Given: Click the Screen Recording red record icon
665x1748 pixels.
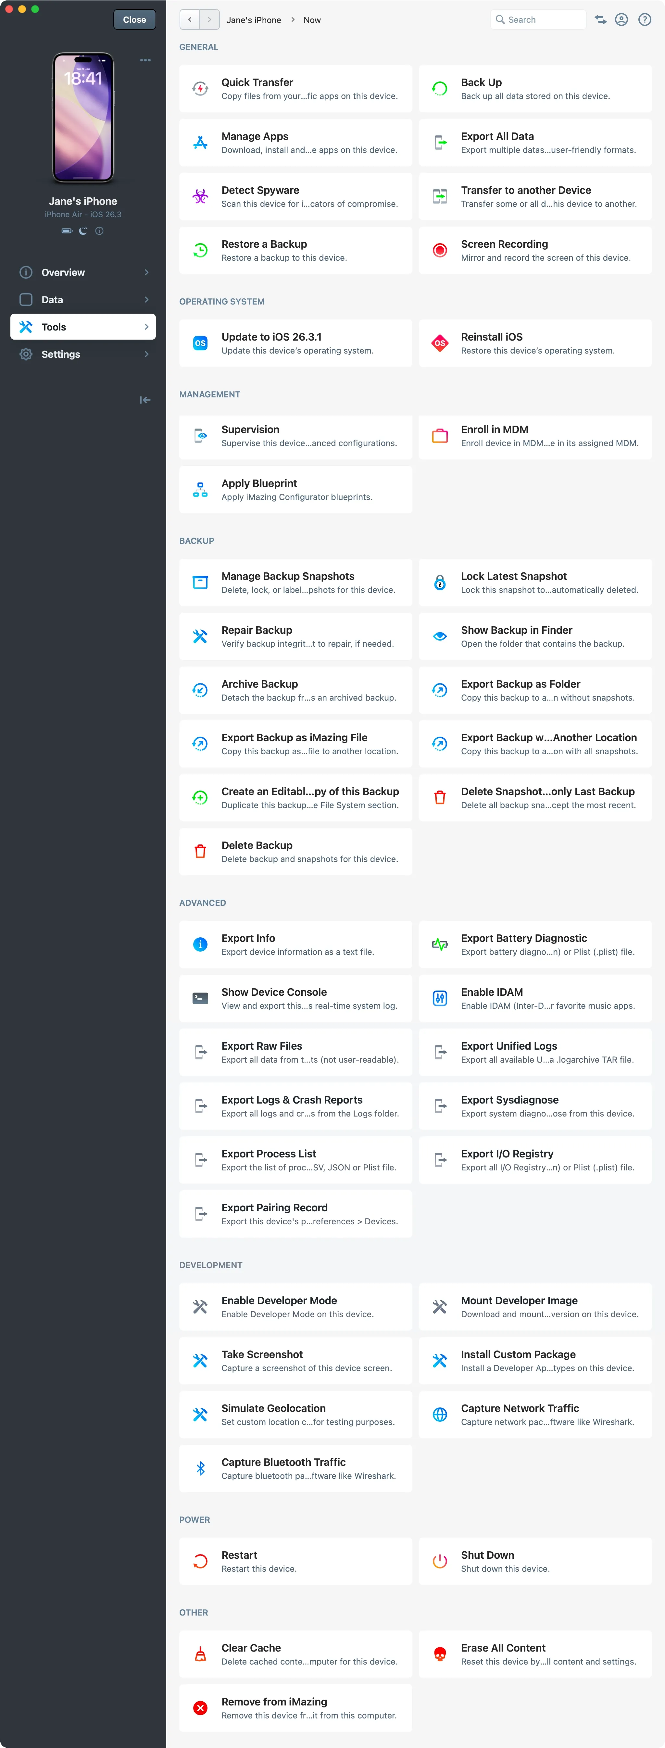Looking at the screenshot, I should pos(440,250).
